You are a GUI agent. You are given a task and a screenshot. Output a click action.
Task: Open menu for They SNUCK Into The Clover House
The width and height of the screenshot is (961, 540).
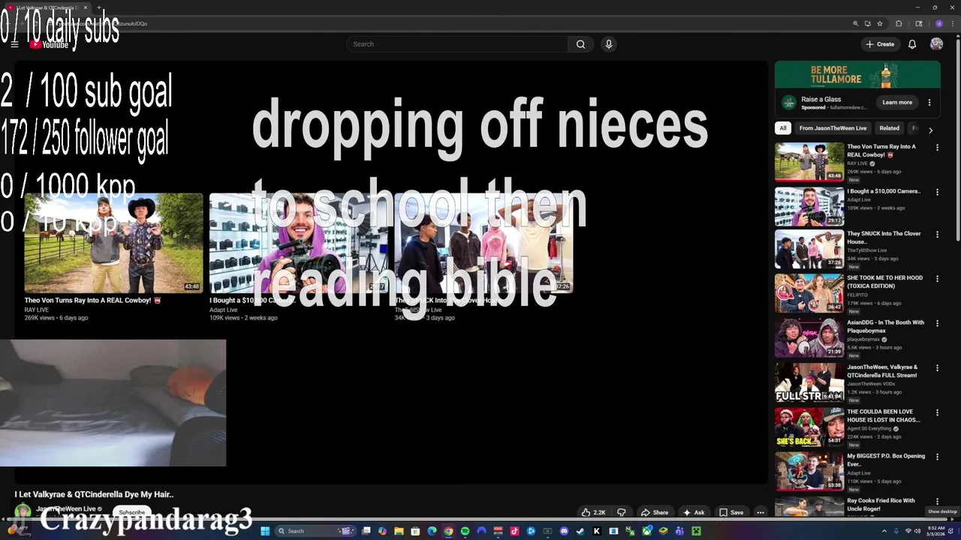pyautogui.click(x=937, y=235)
